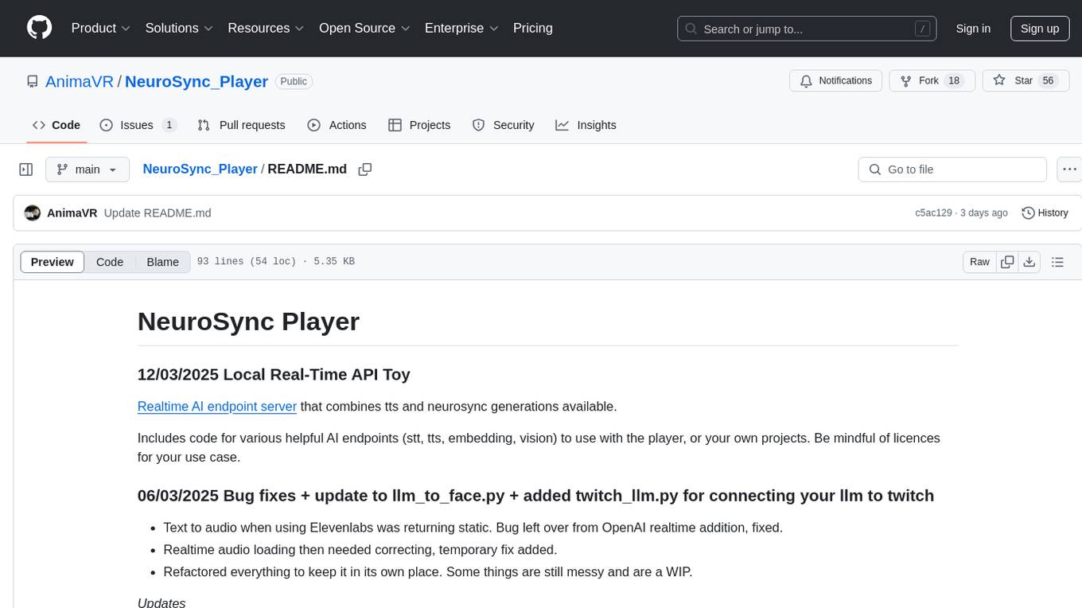Open the Issues tab
This screenshot has width=1082, height=608.
coord(138,125)
